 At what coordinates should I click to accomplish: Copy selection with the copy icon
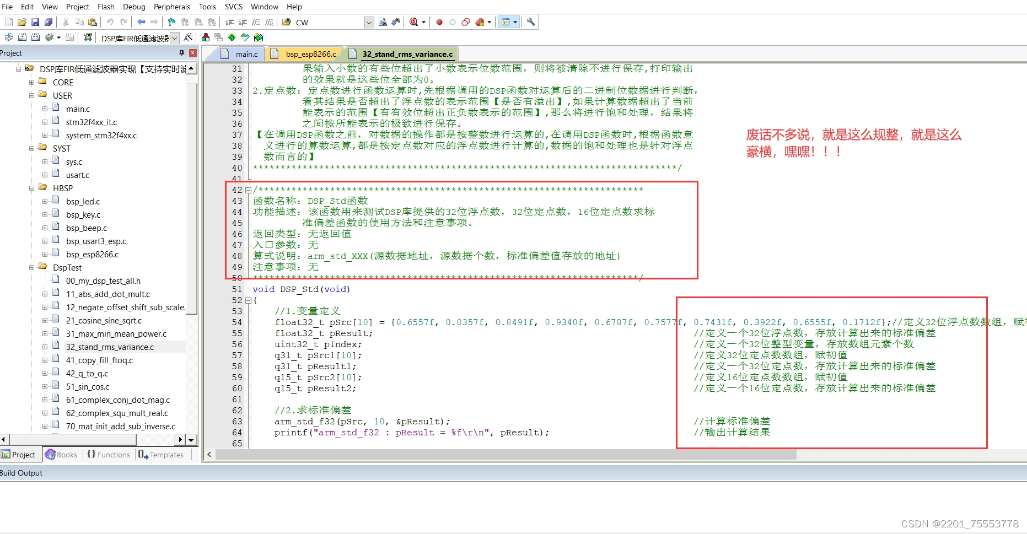(79, 22)
